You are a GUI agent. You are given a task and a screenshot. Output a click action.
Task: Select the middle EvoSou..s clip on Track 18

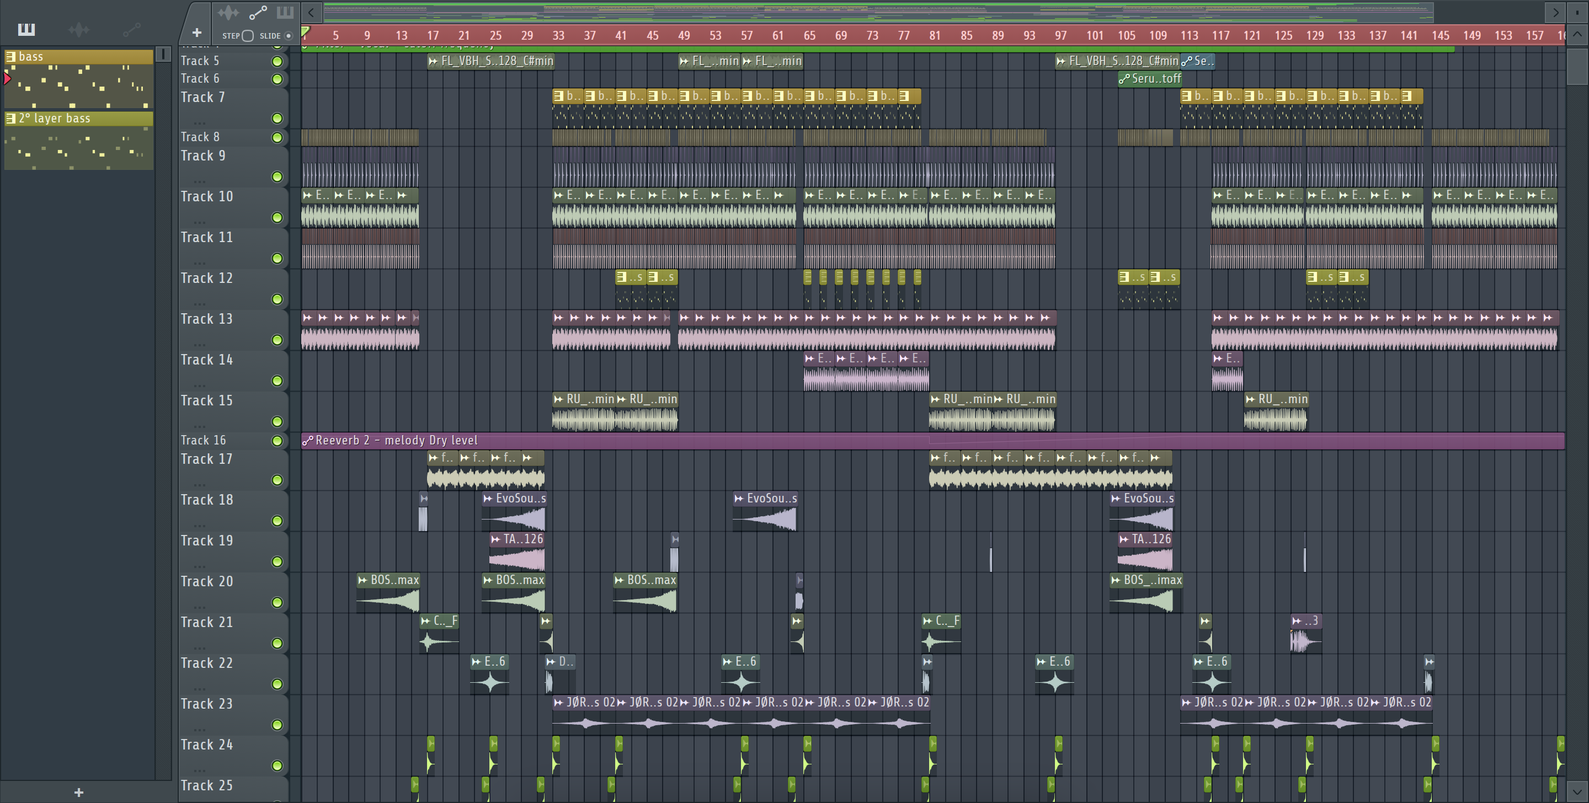click(x=765, y=511)
